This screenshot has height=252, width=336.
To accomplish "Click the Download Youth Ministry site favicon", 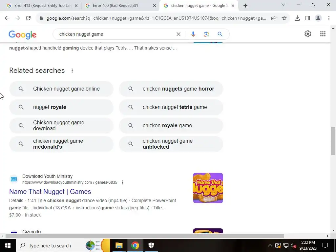I will tap(14, 179).
